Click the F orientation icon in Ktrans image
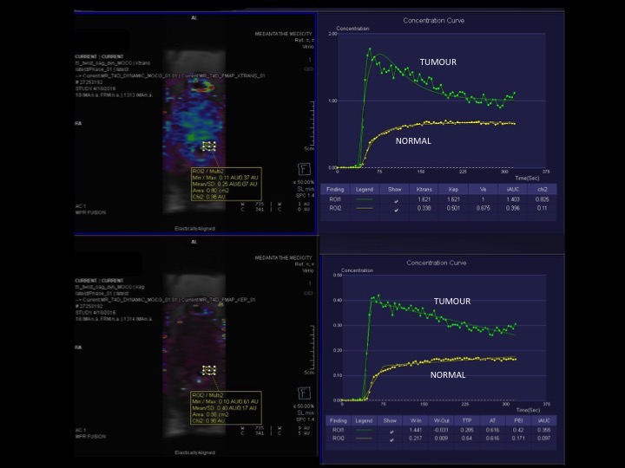Image resolution: width=625 pixels, height=468 pixels. coord(305,170)
